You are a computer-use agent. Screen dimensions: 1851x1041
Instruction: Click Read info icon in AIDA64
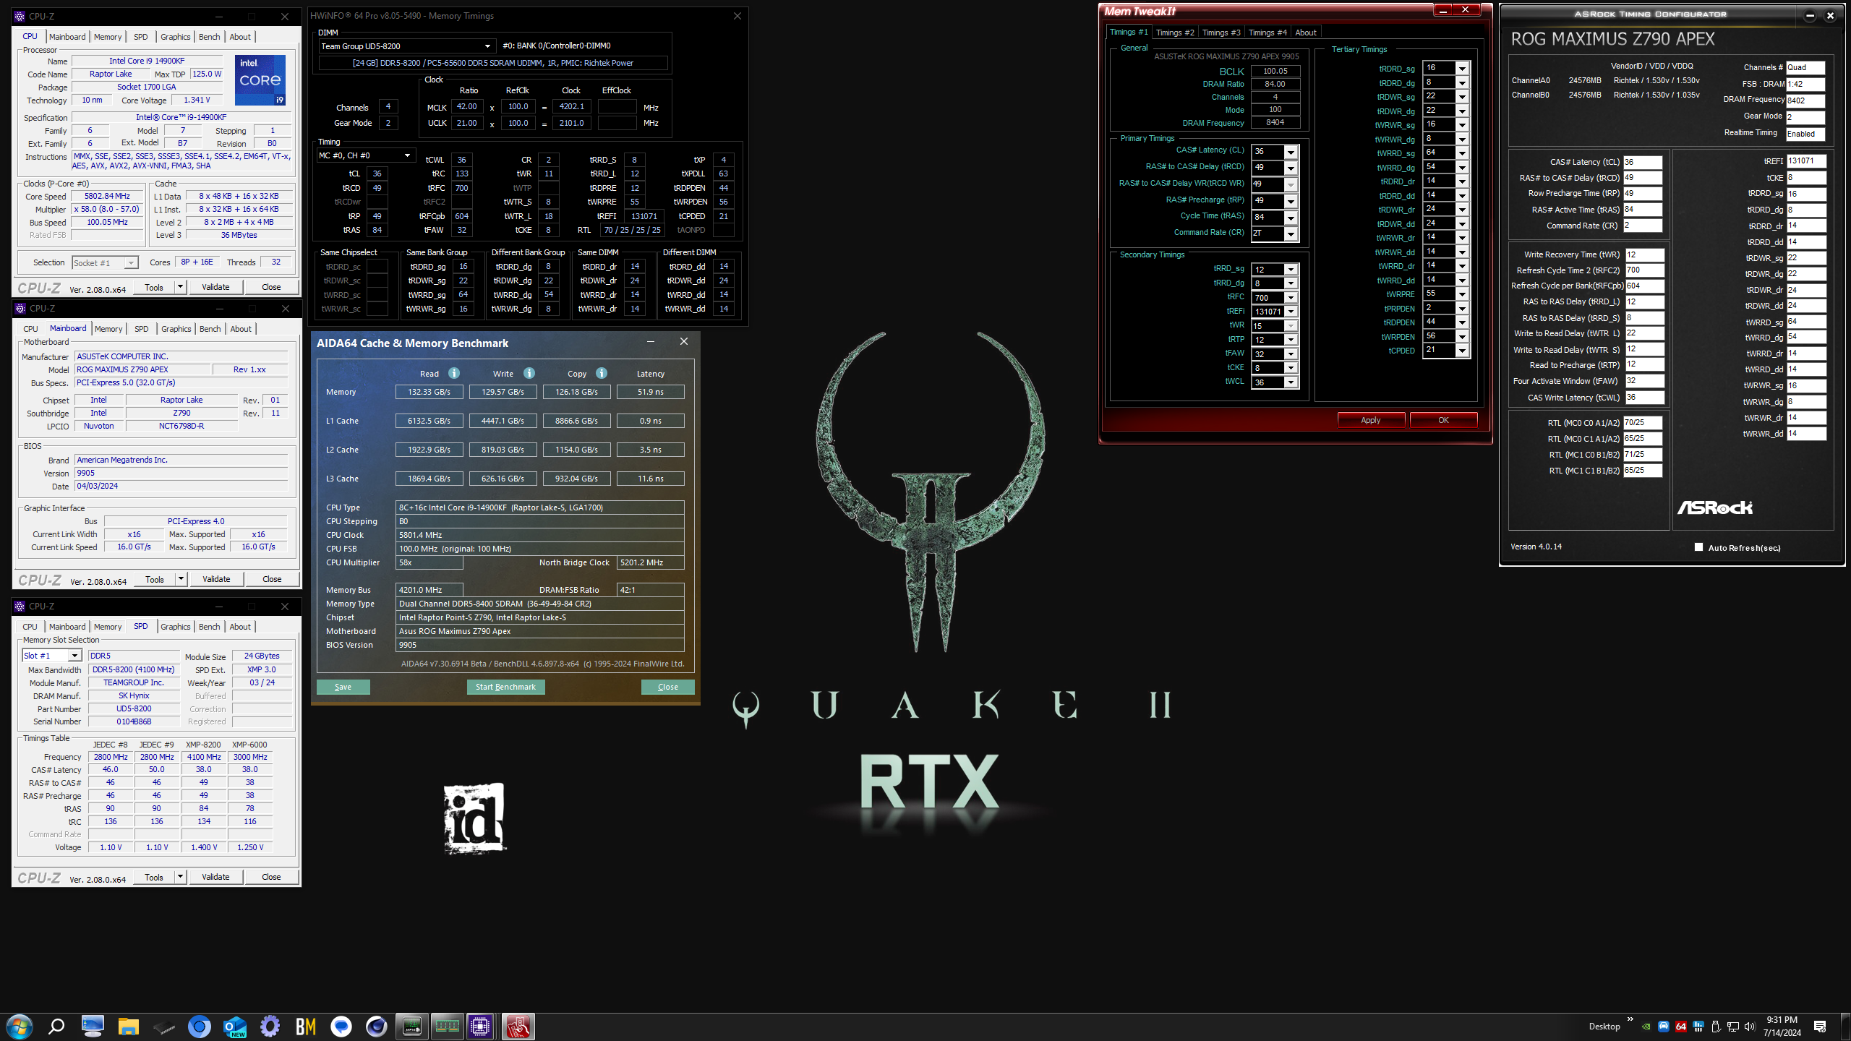[x=454, y=373]
